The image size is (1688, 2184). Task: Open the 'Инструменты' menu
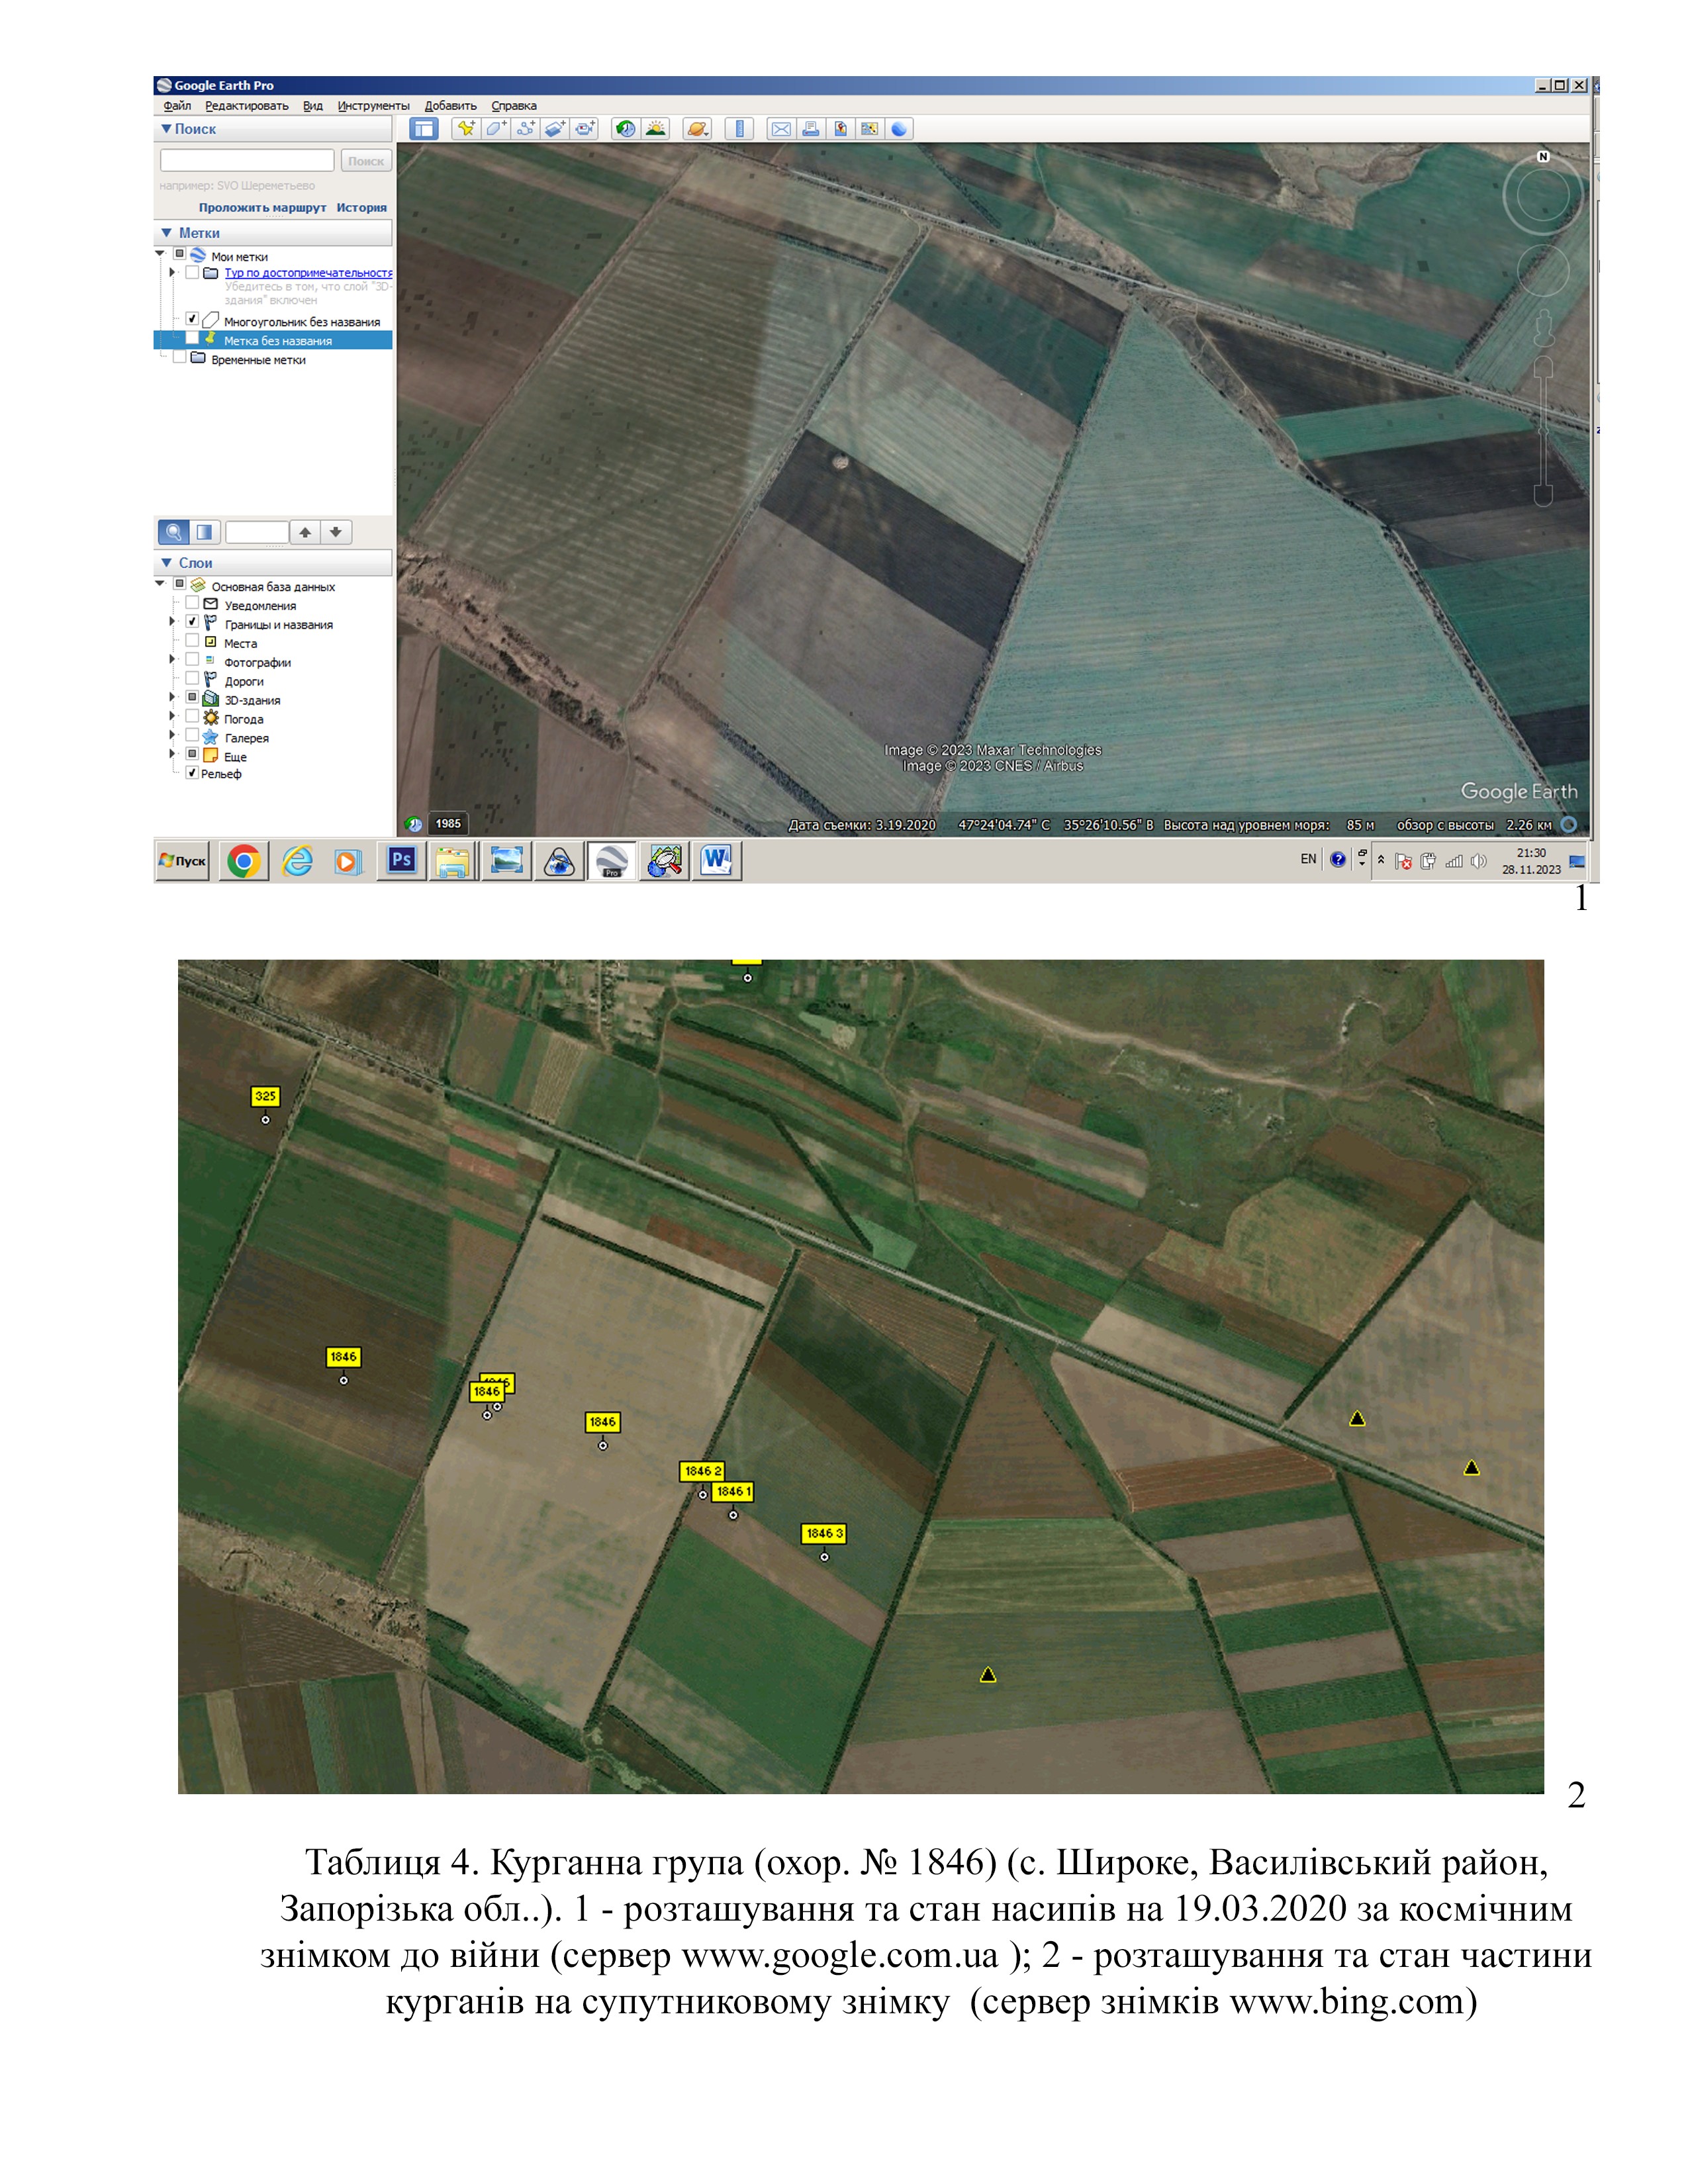point(373,106)
